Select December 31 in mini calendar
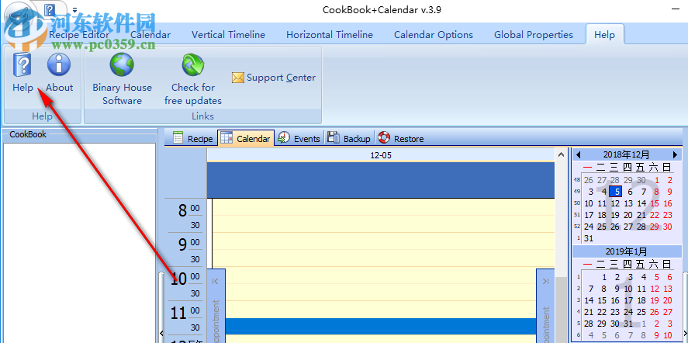 point(589,238)
